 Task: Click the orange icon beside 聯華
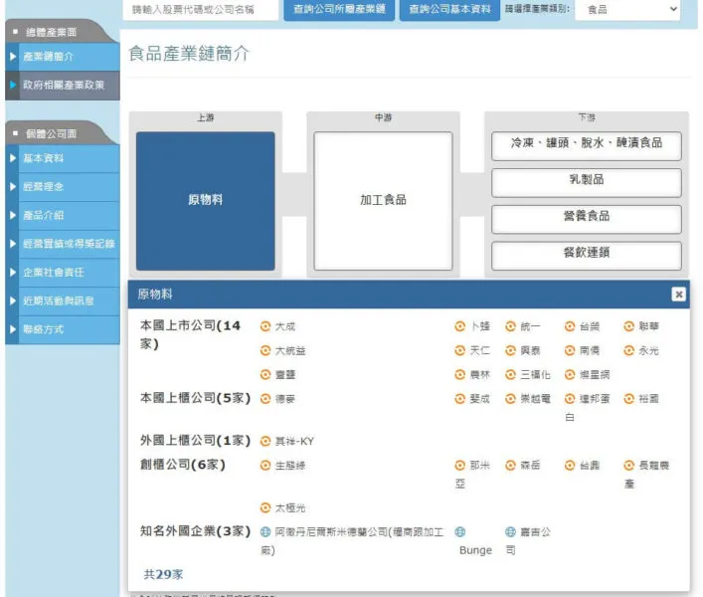pos(629,326)
